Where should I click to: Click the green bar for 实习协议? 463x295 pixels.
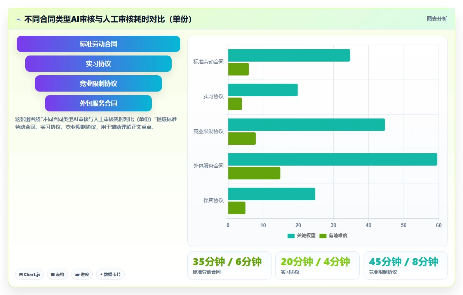[x=235, y=104]
